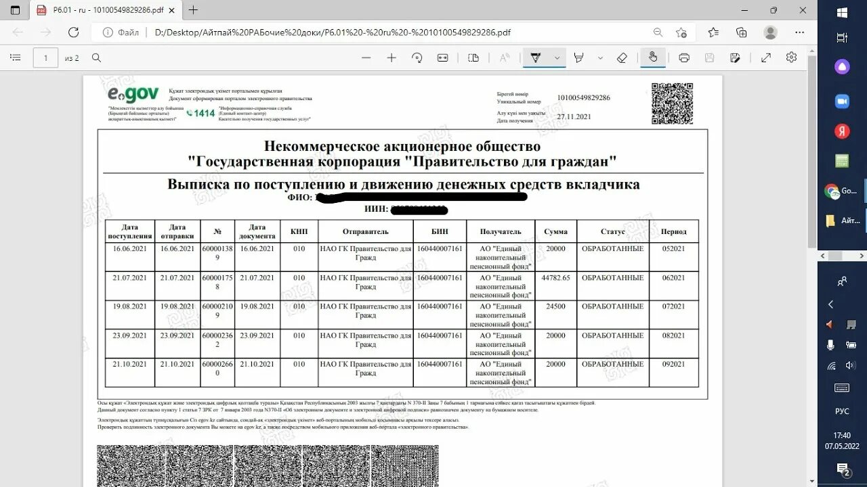Open Yandex browser from the taskbar
This screenshot has height=487, width=867.
(842, 132)
